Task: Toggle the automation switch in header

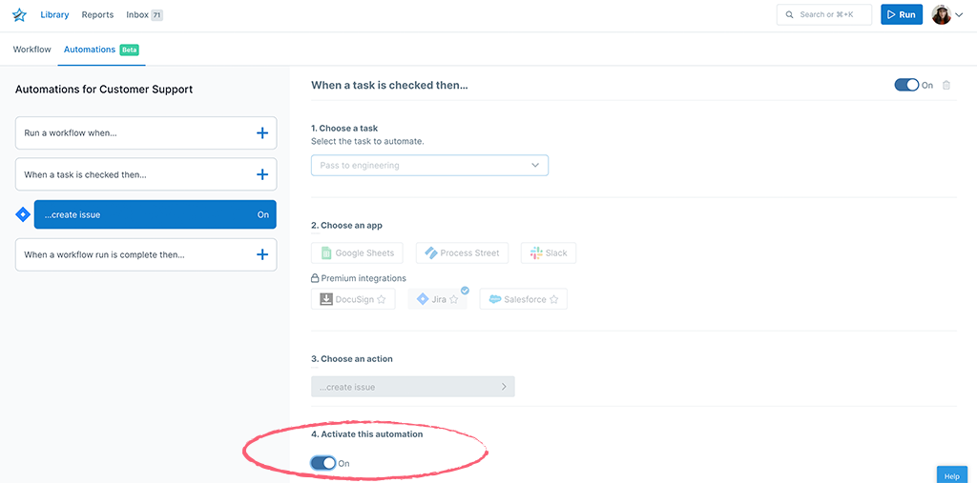Action: [x=906, y=86]
